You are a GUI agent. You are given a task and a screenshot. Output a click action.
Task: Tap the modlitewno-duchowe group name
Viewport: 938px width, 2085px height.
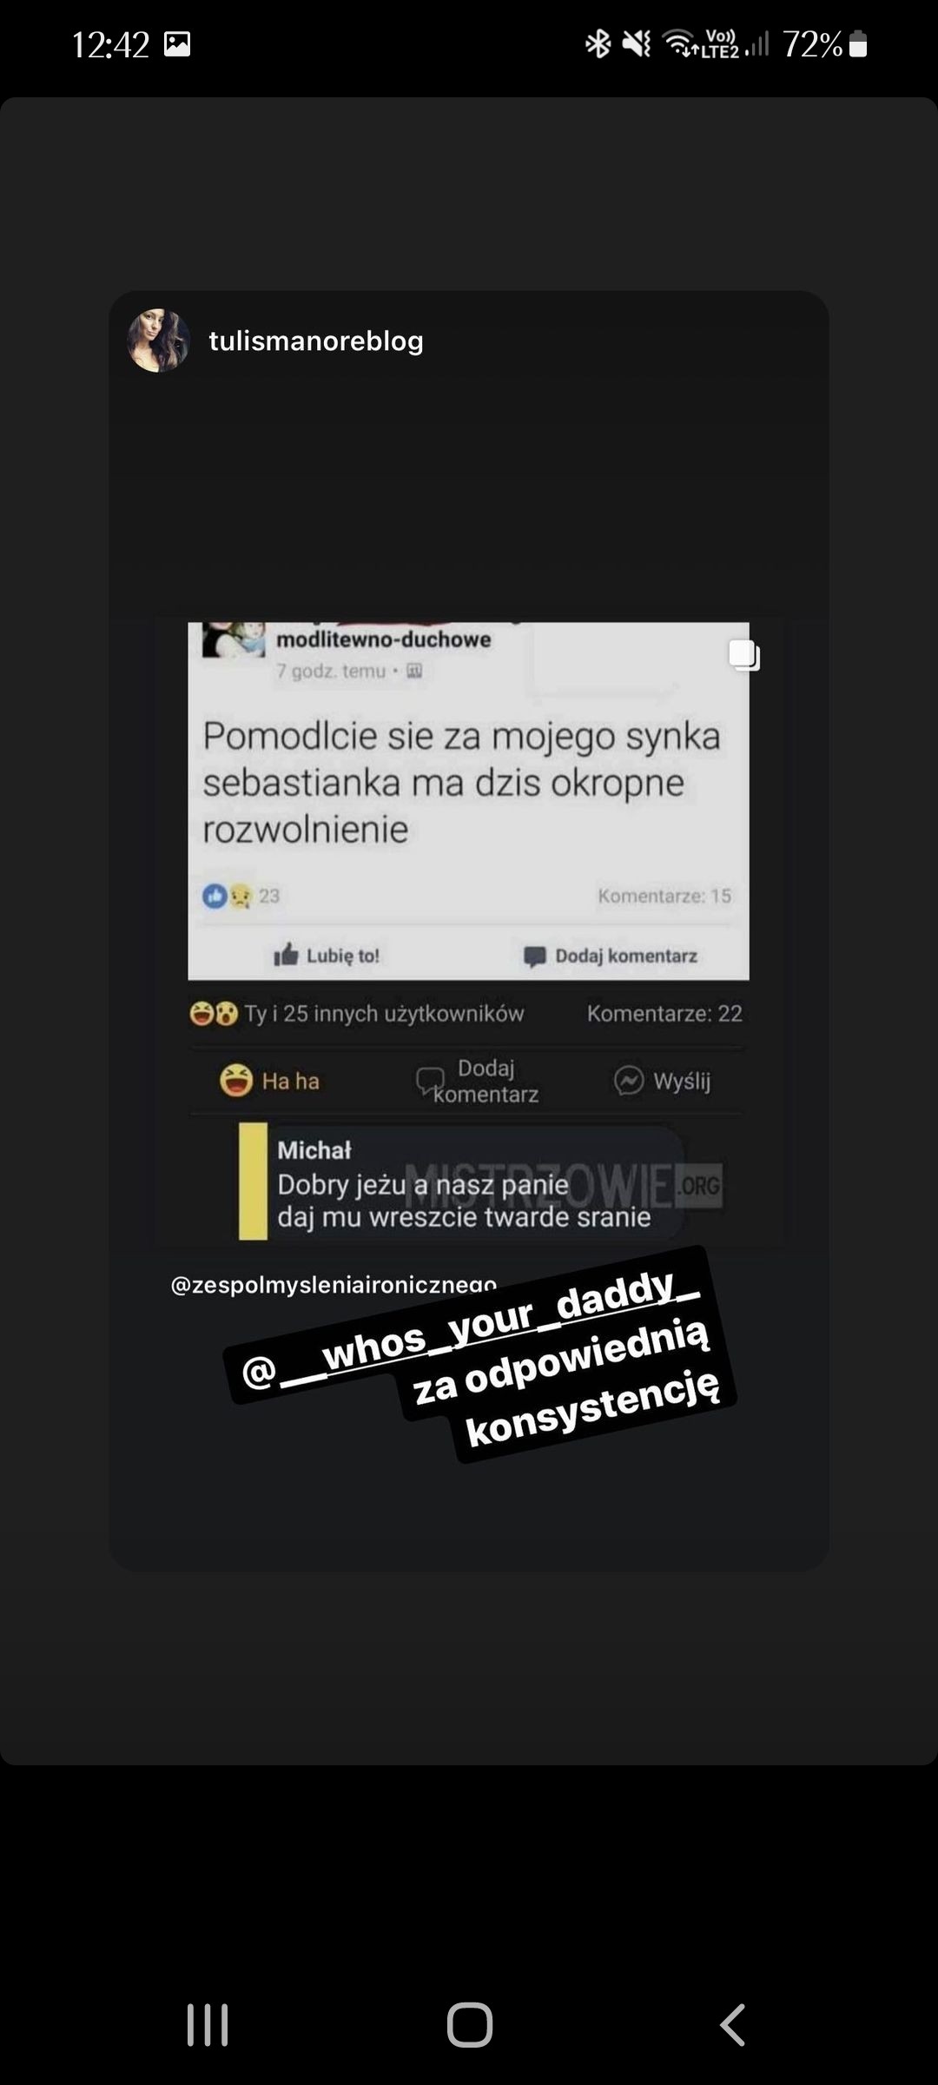coord(384,639)
